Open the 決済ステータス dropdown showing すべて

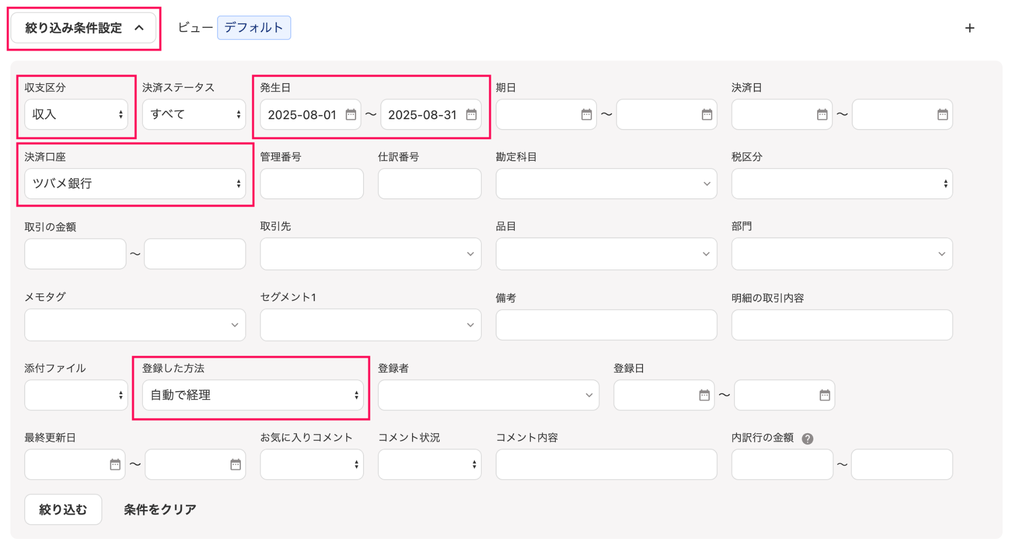click(194, 114)
